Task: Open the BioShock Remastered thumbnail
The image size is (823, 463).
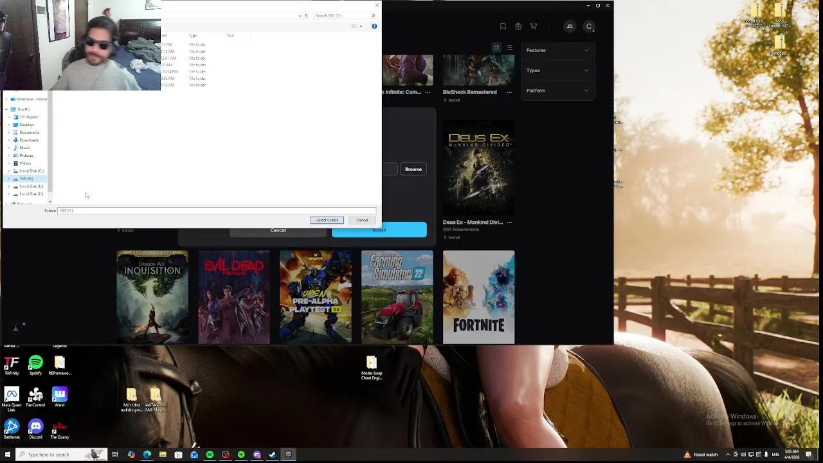Action: [x=478, y=70]
